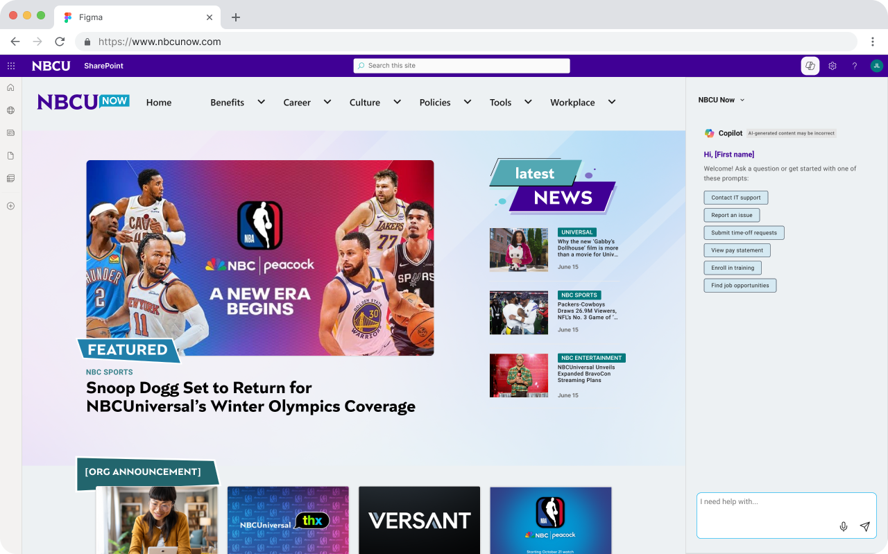Click the NBC SPORTS tag under featured image
This screenshot has width=888, height=554.
[110, 372]
